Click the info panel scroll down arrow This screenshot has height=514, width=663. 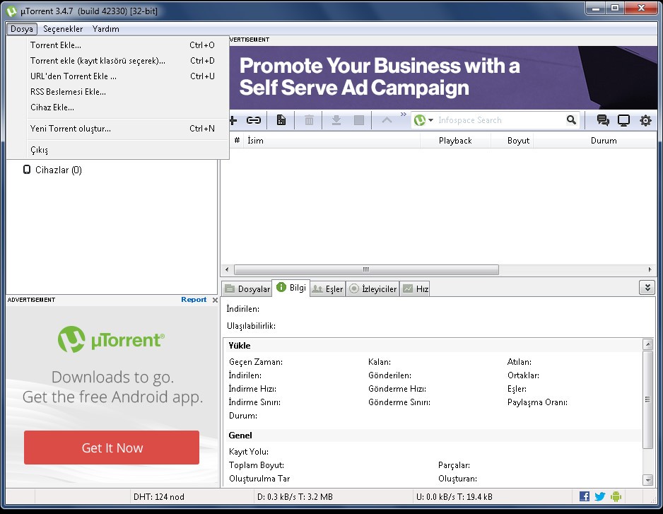[647, 480]
